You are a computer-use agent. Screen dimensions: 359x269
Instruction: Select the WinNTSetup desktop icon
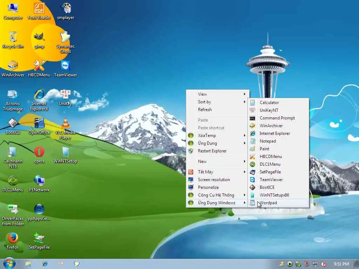(x=66, y=155)
